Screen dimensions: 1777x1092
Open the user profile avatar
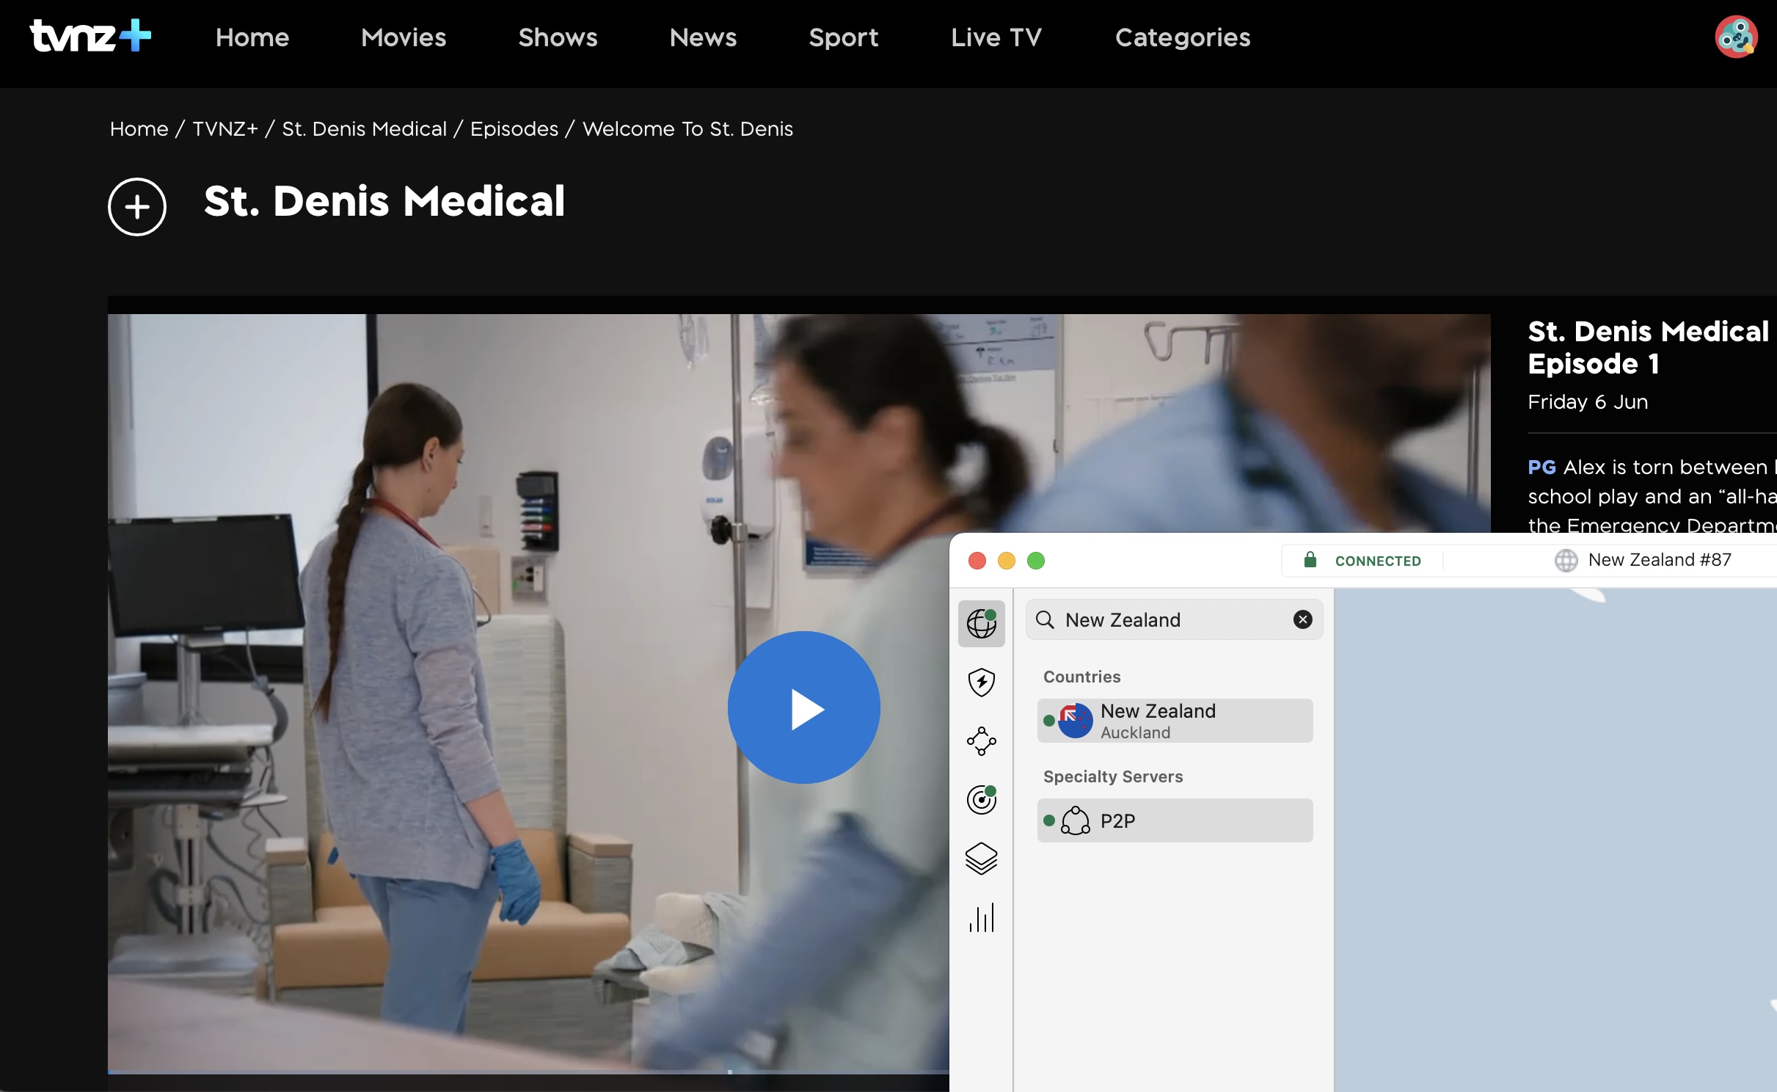point(1735,37)
